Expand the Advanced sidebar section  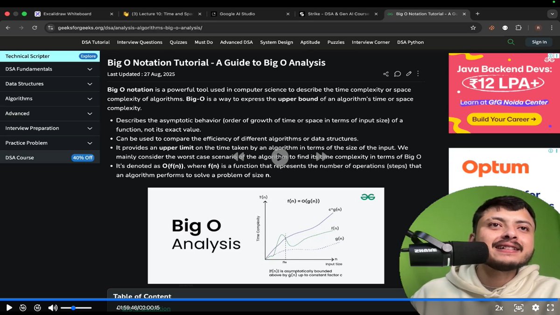50,113
